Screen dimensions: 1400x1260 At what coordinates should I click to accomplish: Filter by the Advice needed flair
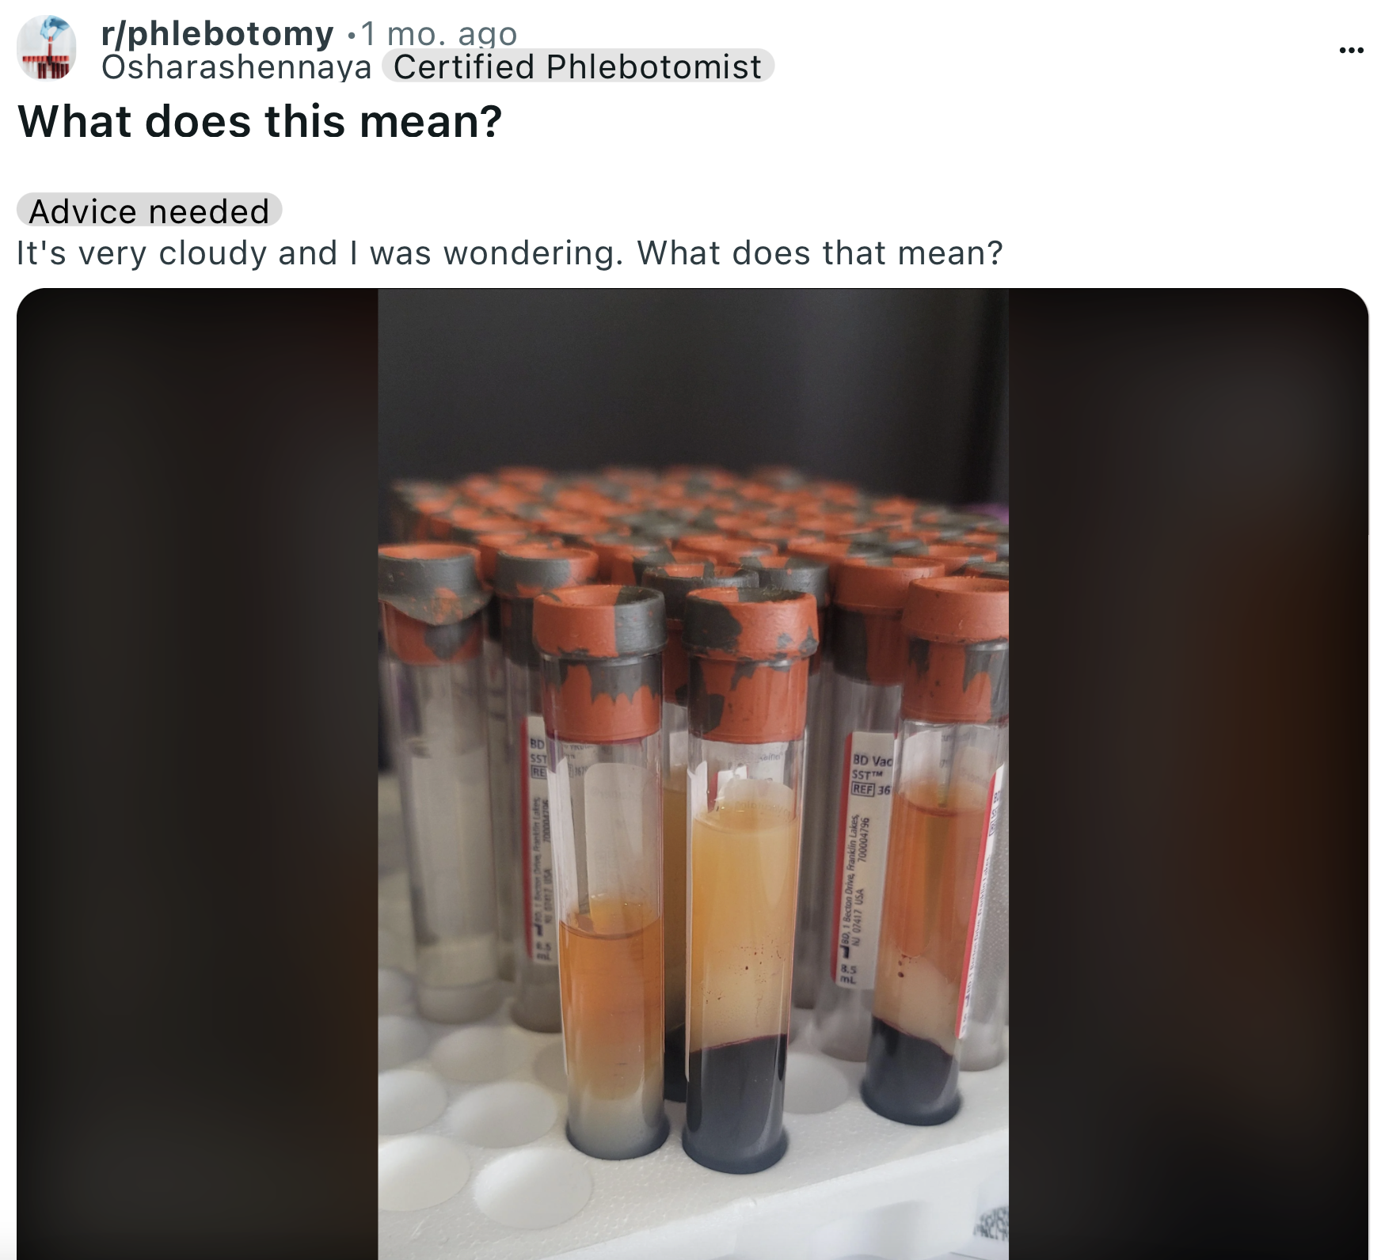tap(149, 211)
